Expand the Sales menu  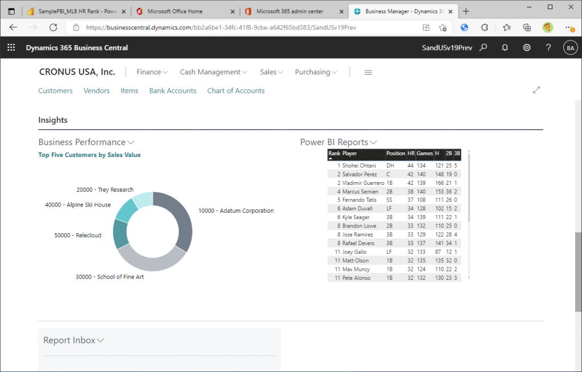point(271,72)
